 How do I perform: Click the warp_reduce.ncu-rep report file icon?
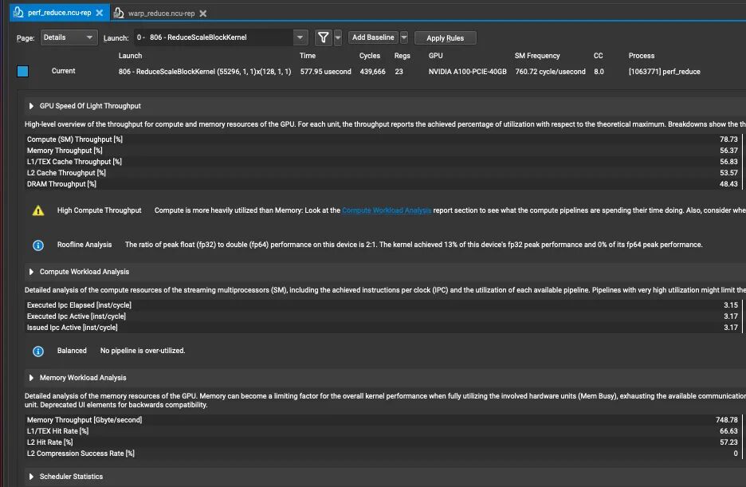[x=119, y=13]
